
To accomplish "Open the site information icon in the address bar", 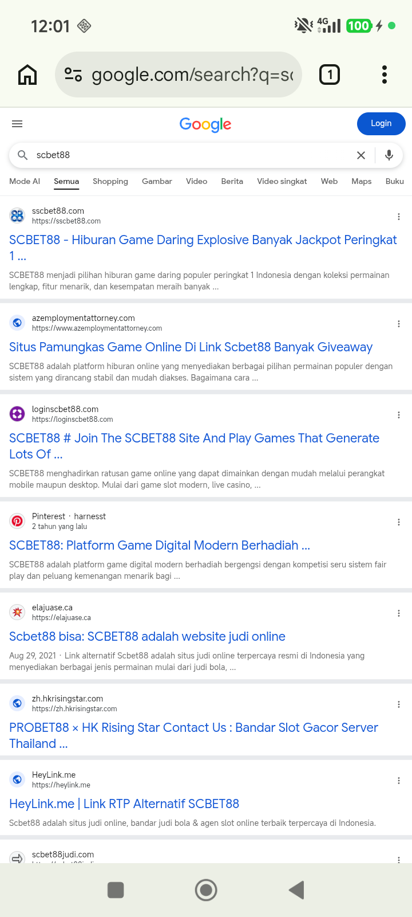I will [73, 75].
